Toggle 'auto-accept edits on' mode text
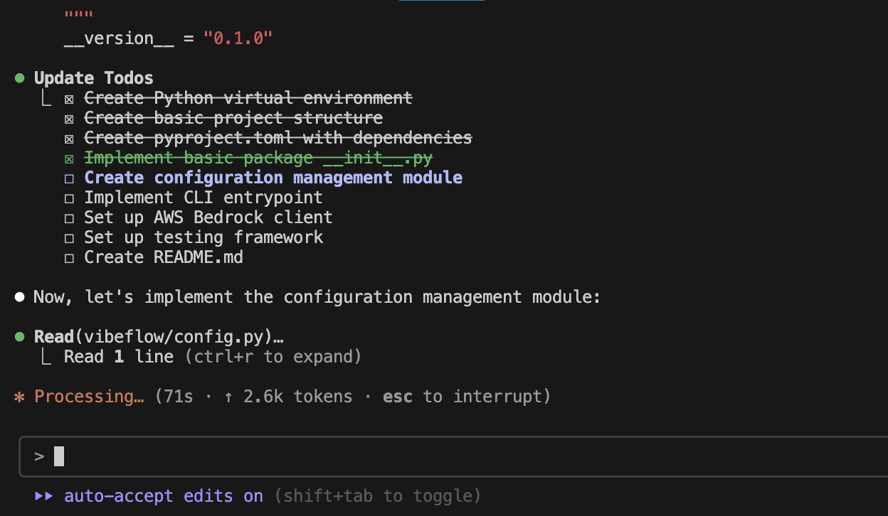The height and width of the screenshot is (516, 888). click(163, 496)
